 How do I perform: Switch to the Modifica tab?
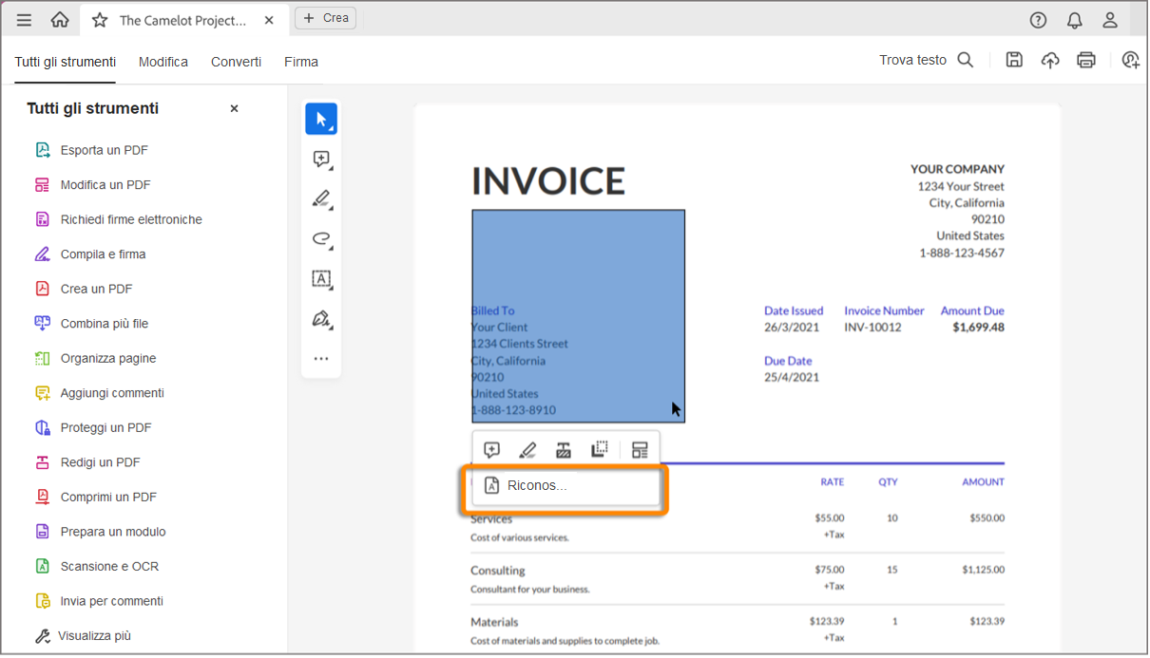pyautogui.click(x=163, y=61)
